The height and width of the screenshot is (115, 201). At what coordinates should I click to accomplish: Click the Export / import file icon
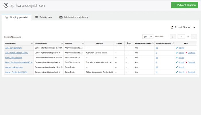(172, 27)
